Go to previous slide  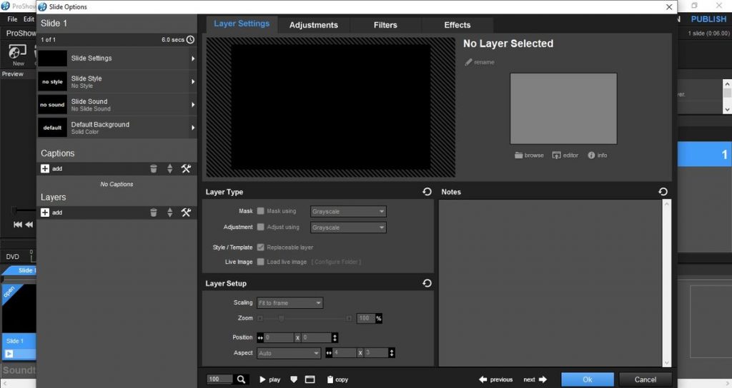[496, 379]
